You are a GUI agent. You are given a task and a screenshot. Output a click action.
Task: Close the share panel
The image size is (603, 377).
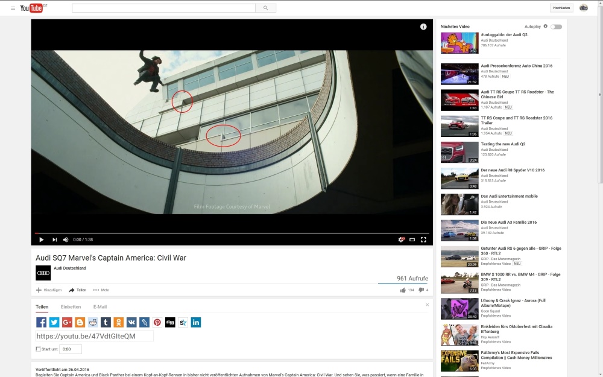428,305
